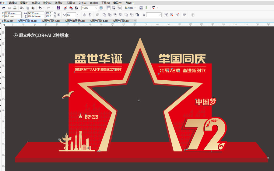Image resolution: width=274 pixels, height=171 pixels.
Task: Click the Redo arrow icon
Action: pyautogui.click(x=48, y=8)
